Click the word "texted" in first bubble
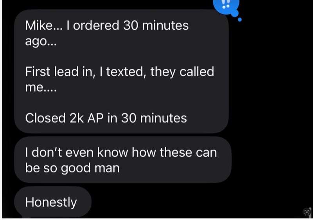The width and height of the screenshot is (313, 220). point(125,72)
